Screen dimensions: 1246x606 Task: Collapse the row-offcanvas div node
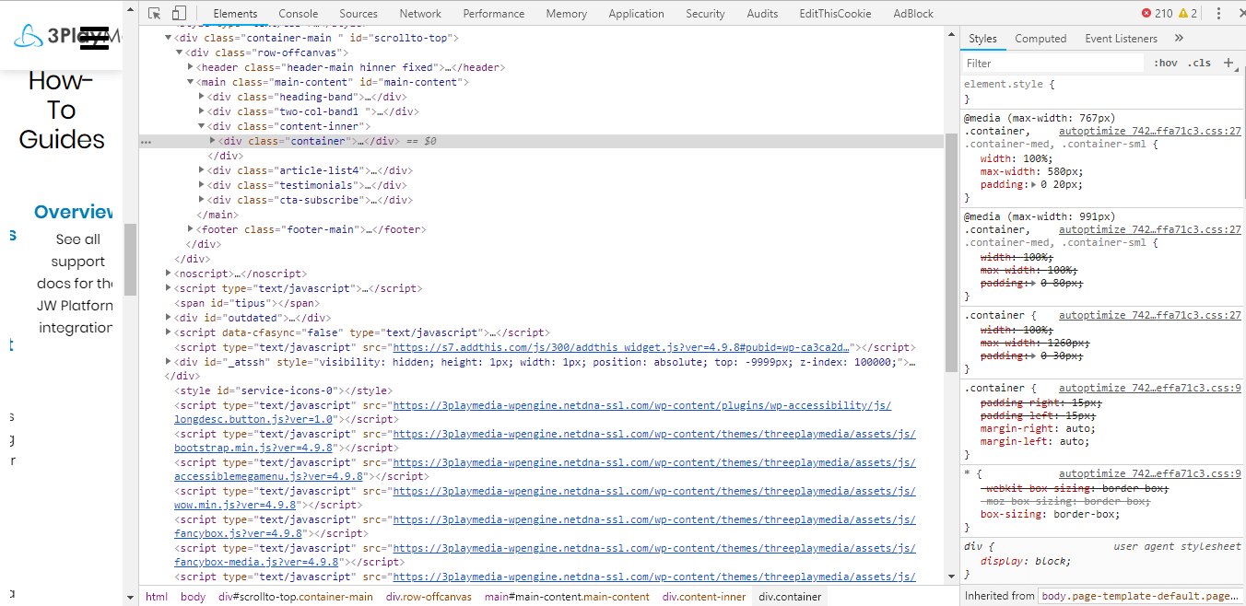click(180, 53)
